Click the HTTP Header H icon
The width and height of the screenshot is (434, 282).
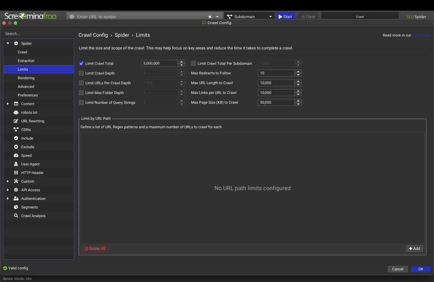point(16,173)
